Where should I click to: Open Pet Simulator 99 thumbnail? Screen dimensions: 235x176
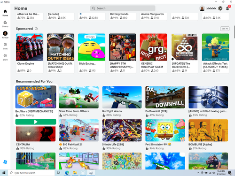tap(165, 130)
